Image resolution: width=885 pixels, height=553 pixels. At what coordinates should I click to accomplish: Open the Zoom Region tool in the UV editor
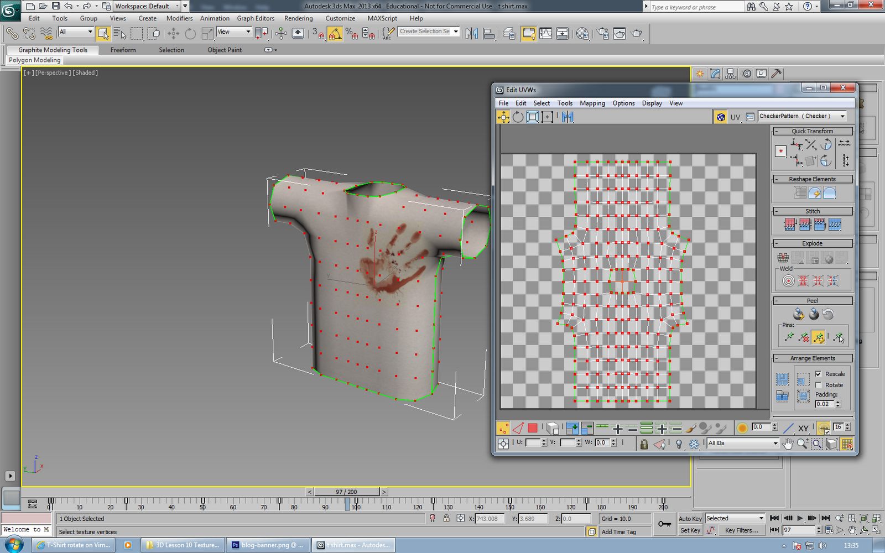pos(817,442)
